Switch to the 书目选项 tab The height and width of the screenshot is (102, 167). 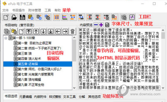point(11,96)
